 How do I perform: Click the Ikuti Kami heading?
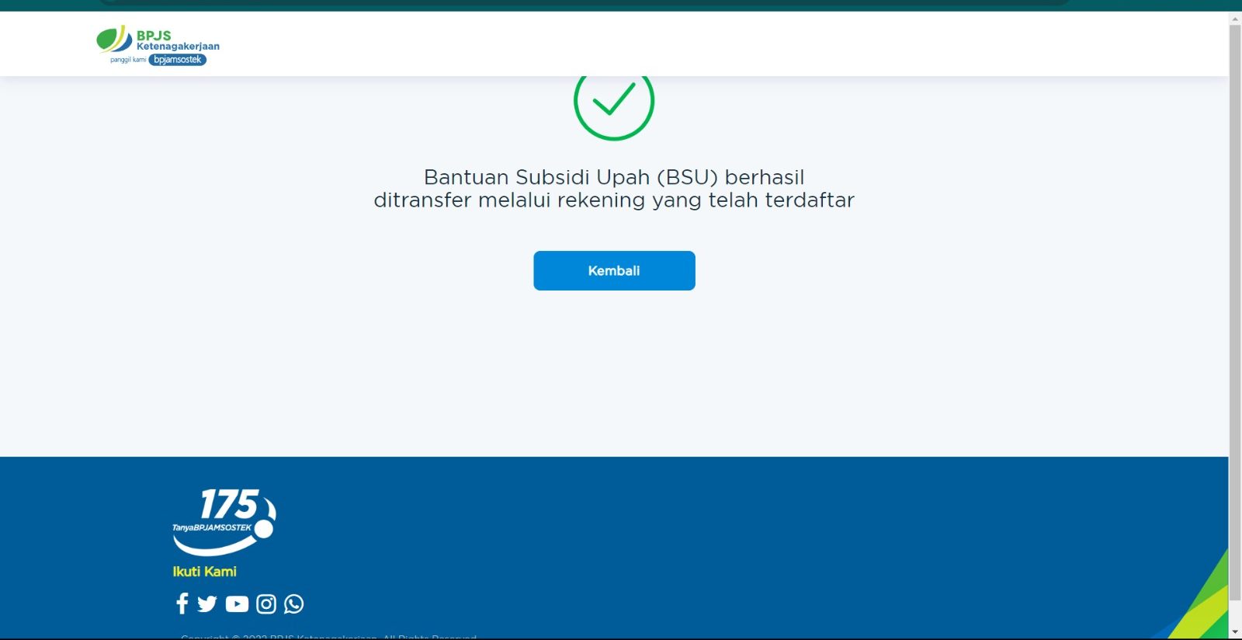pyautogui.click(x=204, y=572)
